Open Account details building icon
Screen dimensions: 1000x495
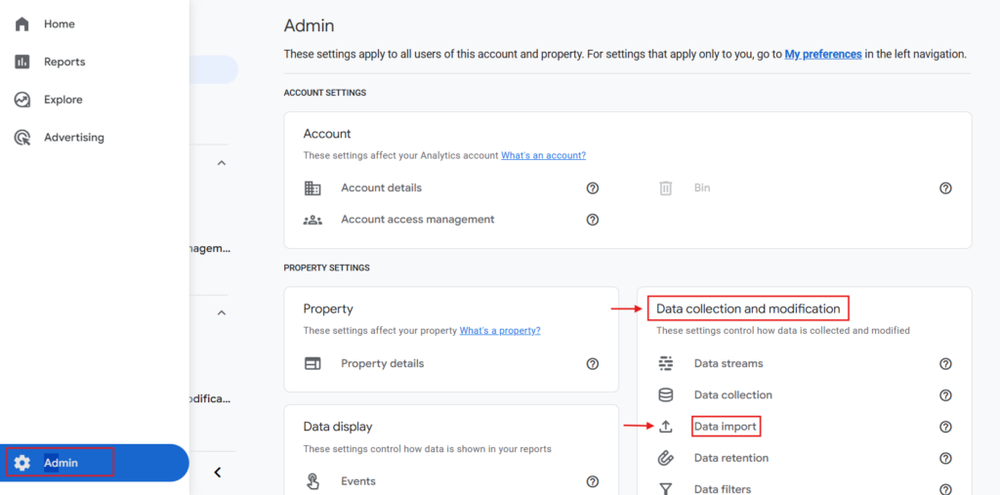click(x=312, y=188)
